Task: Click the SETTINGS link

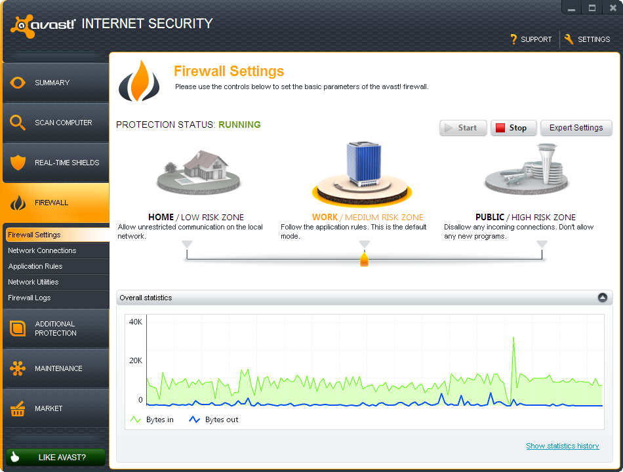Action: tap(593, 39)
